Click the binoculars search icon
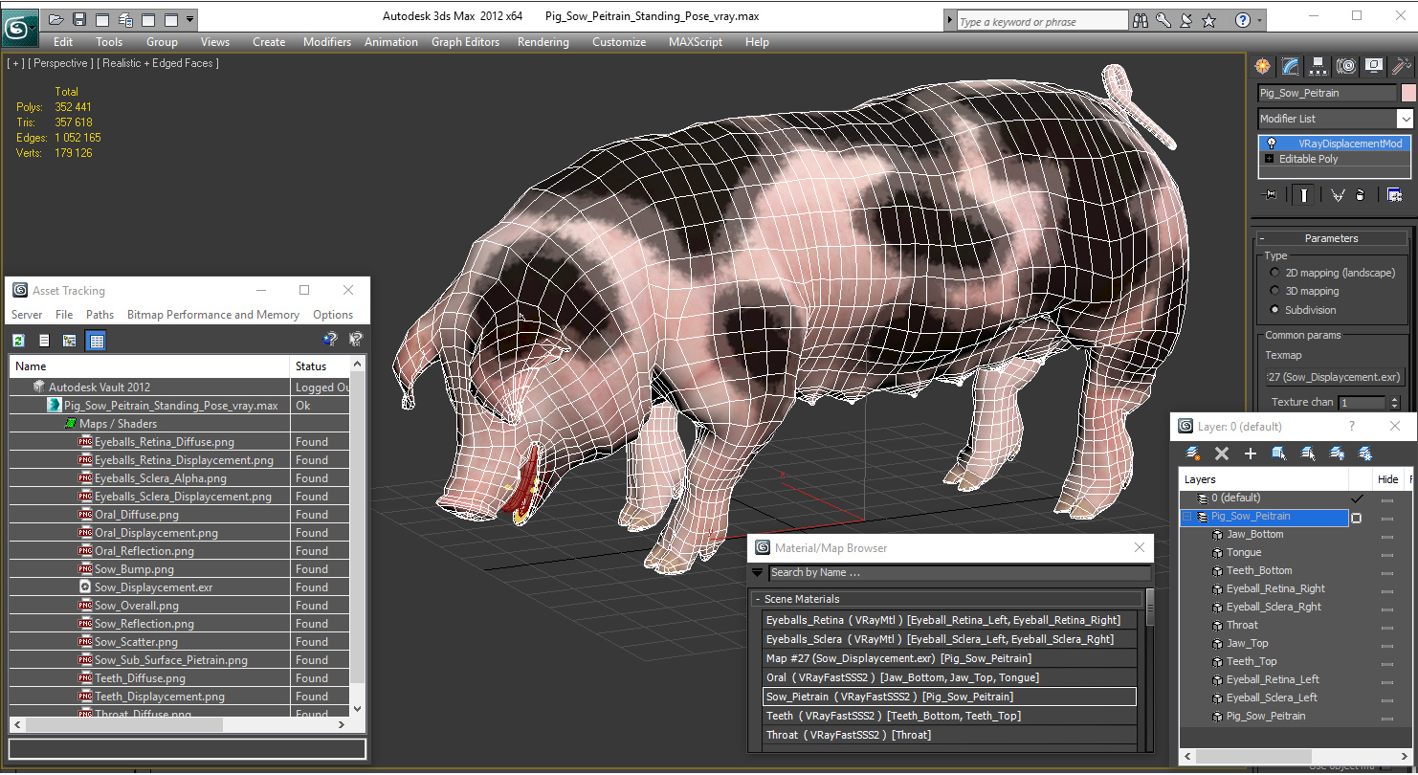 click(x=1141, y=20)
